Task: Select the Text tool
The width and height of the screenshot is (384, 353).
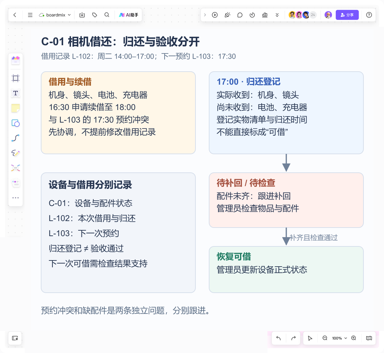Action: point(16,93)
